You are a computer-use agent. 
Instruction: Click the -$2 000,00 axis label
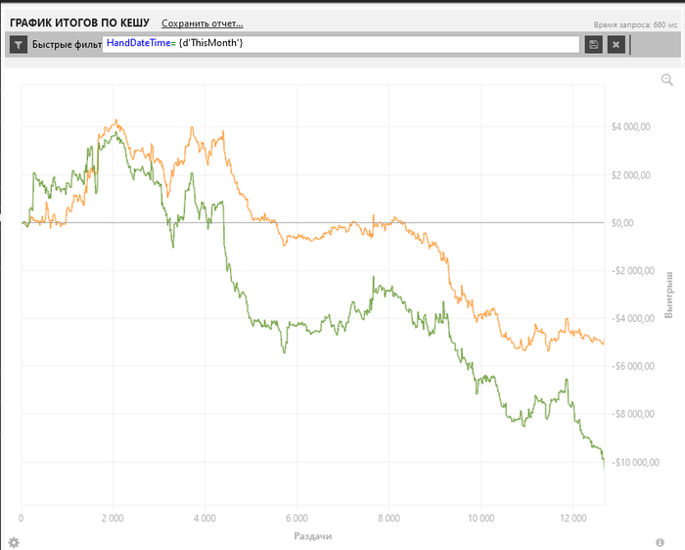tap(633, 271)
